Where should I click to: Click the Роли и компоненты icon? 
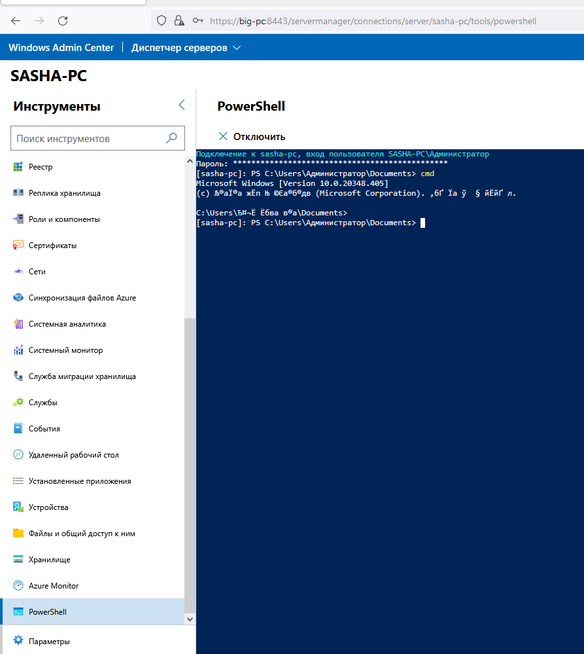click(18, 219)
